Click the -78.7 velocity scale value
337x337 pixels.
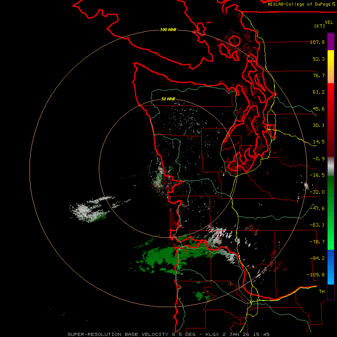click(317, 242)
